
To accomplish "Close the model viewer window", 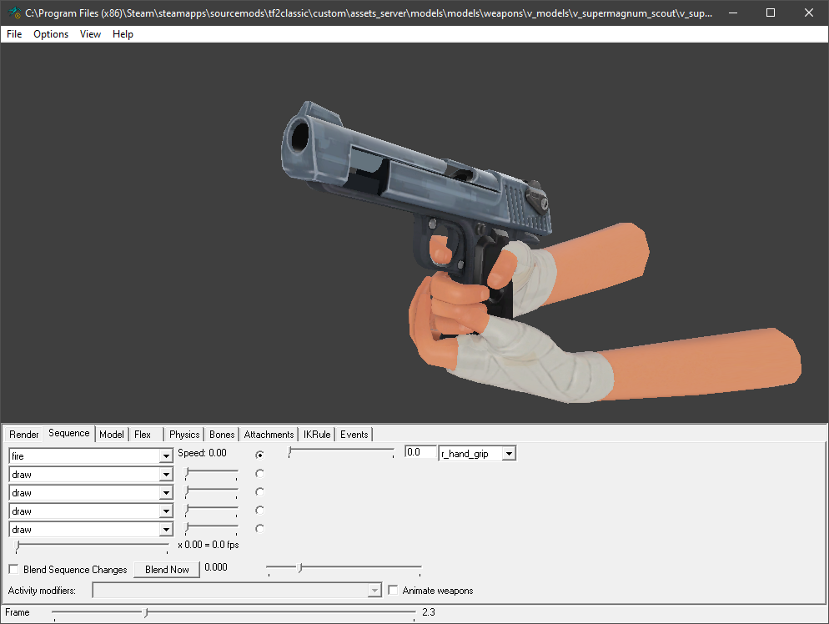I will (x=809, y=13).
